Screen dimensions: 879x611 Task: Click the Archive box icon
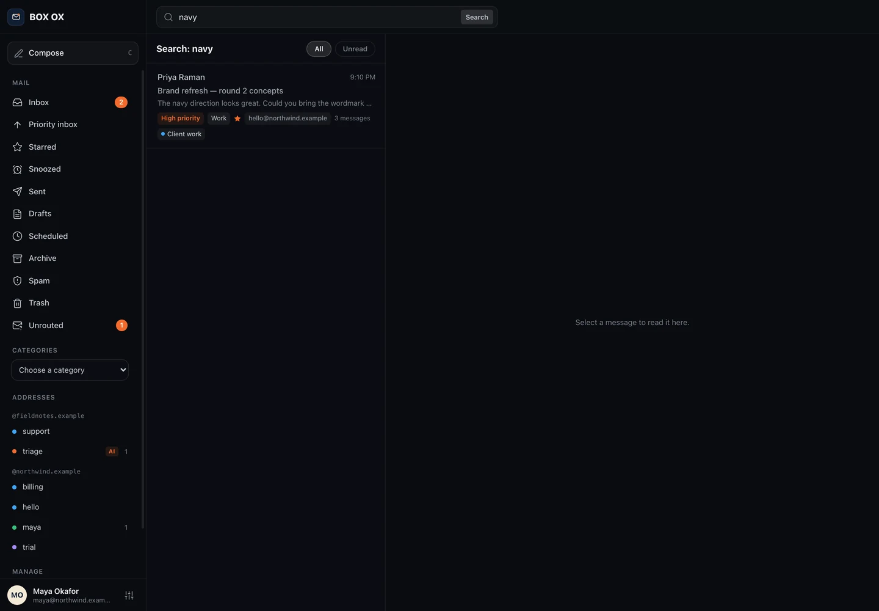click(x=18, y=258)
